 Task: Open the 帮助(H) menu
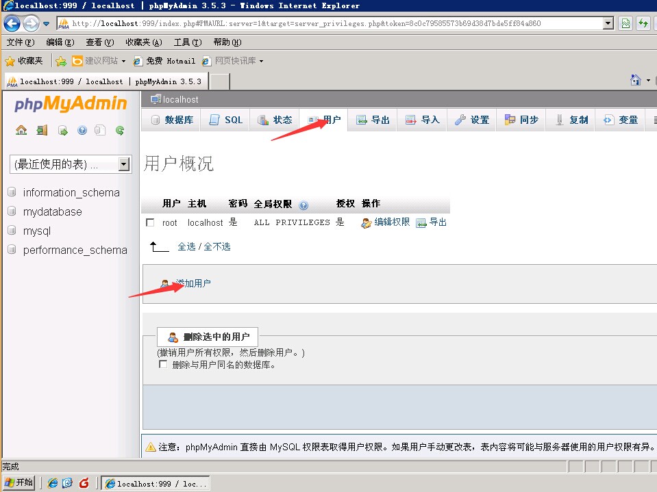tap(227, 42)
